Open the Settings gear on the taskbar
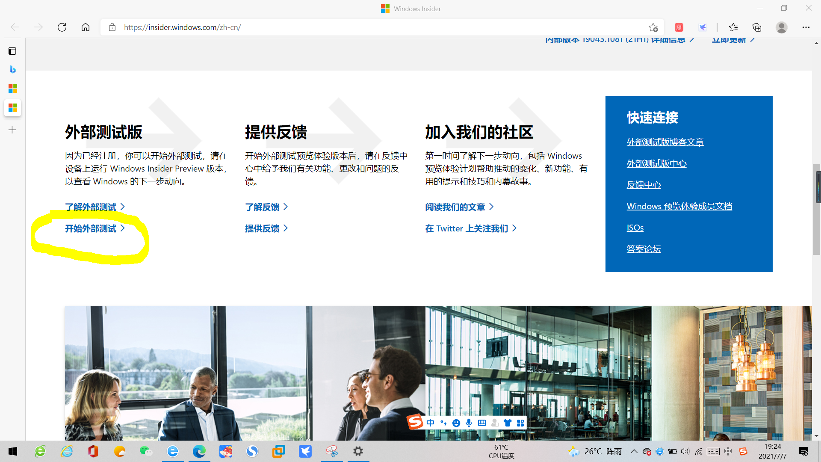This screenshot has width=821, height=462. [x=358, y=451]
